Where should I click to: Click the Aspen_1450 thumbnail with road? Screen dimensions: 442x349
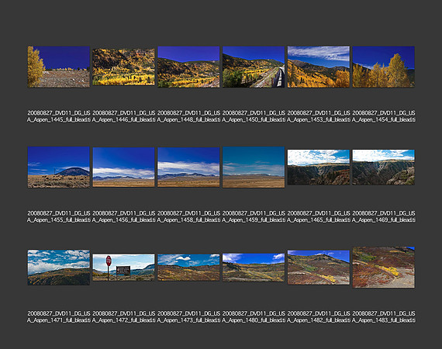click(x=254, y=67)
